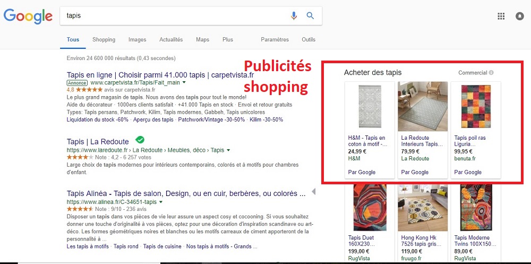The width and height of the screenshot is (531, 264).
Task: Switch to the Images tab
Action: pyautogui.click(x=137, y=40)
